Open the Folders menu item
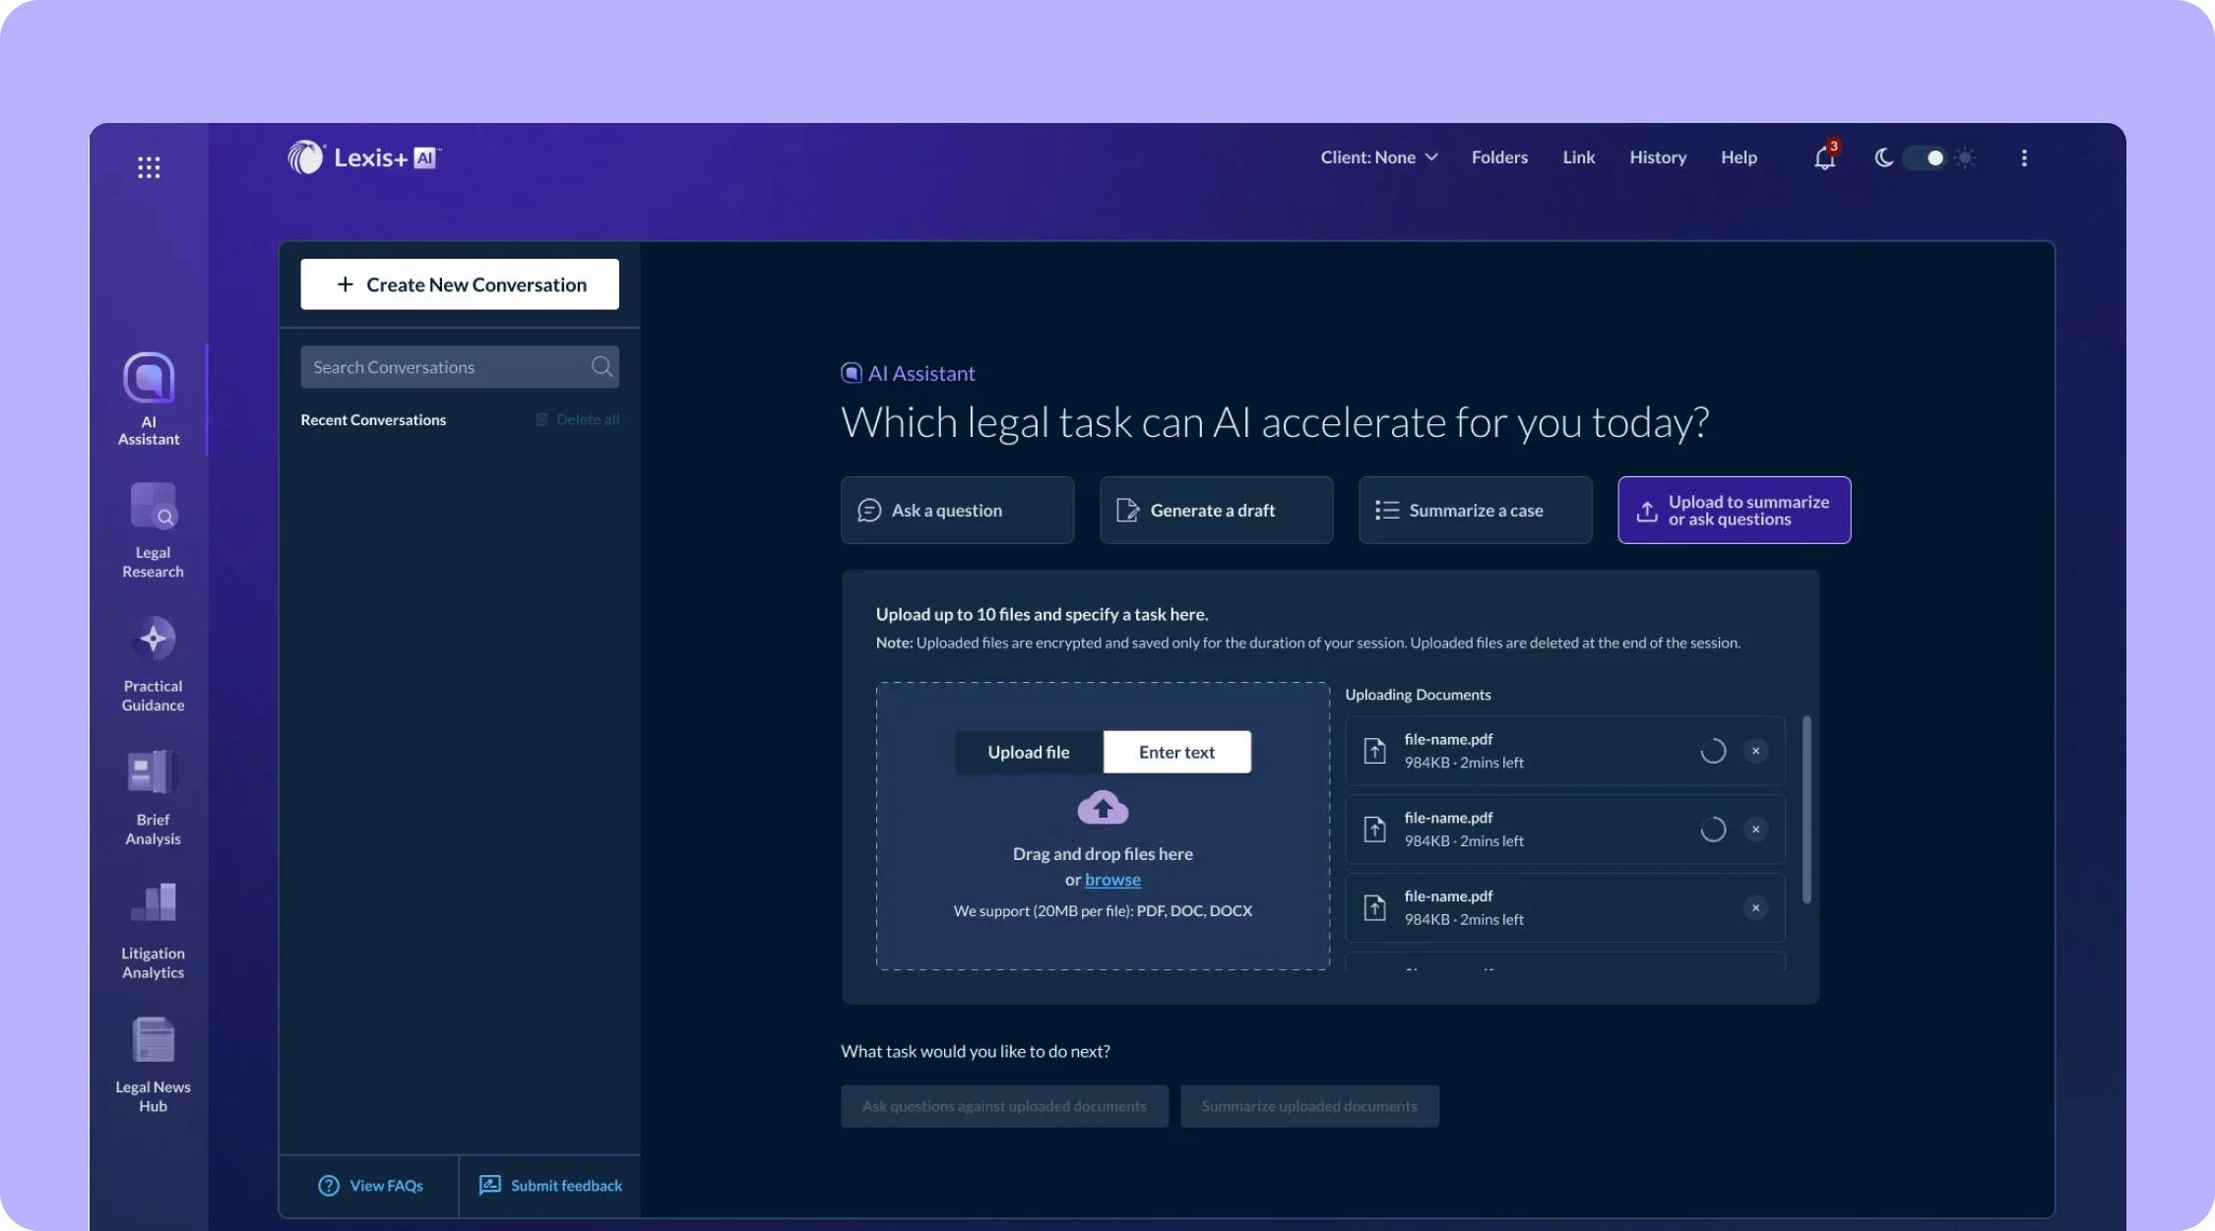The height and width of the screenshot is (1231, 2215). pyautogui.click(x=1499, y=157)
